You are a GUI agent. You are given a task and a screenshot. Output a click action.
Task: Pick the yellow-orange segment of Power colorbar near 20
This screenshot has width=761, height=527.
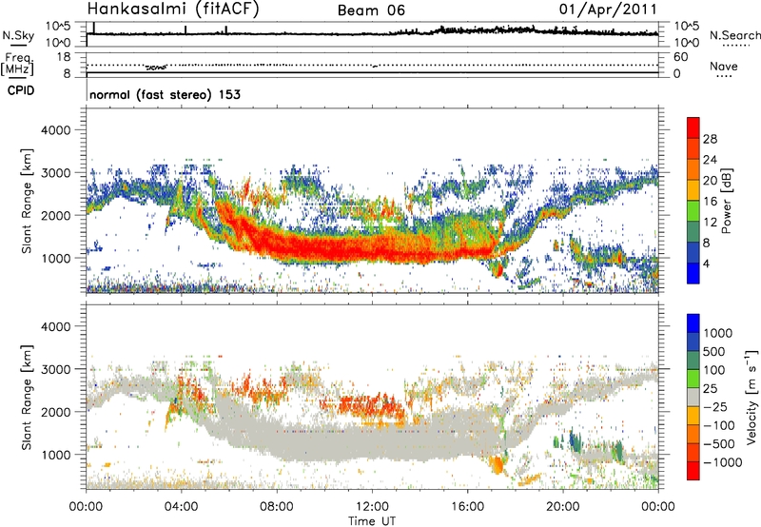click(693, 190)
